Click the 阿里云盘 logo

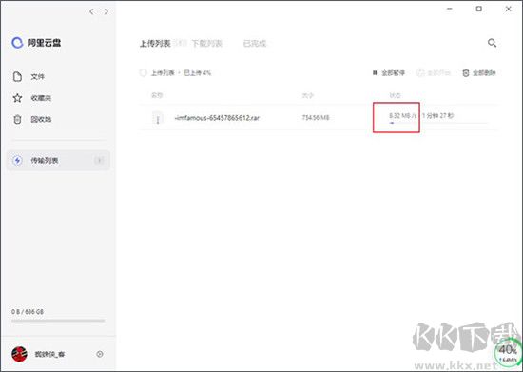pyautogui.click(x=36, y=43)
